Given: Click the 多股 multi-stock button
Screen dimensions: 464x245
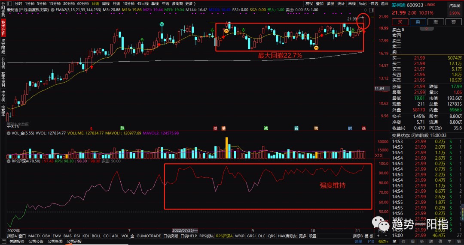Looking at the screenshot, I should tap(330, 3).
